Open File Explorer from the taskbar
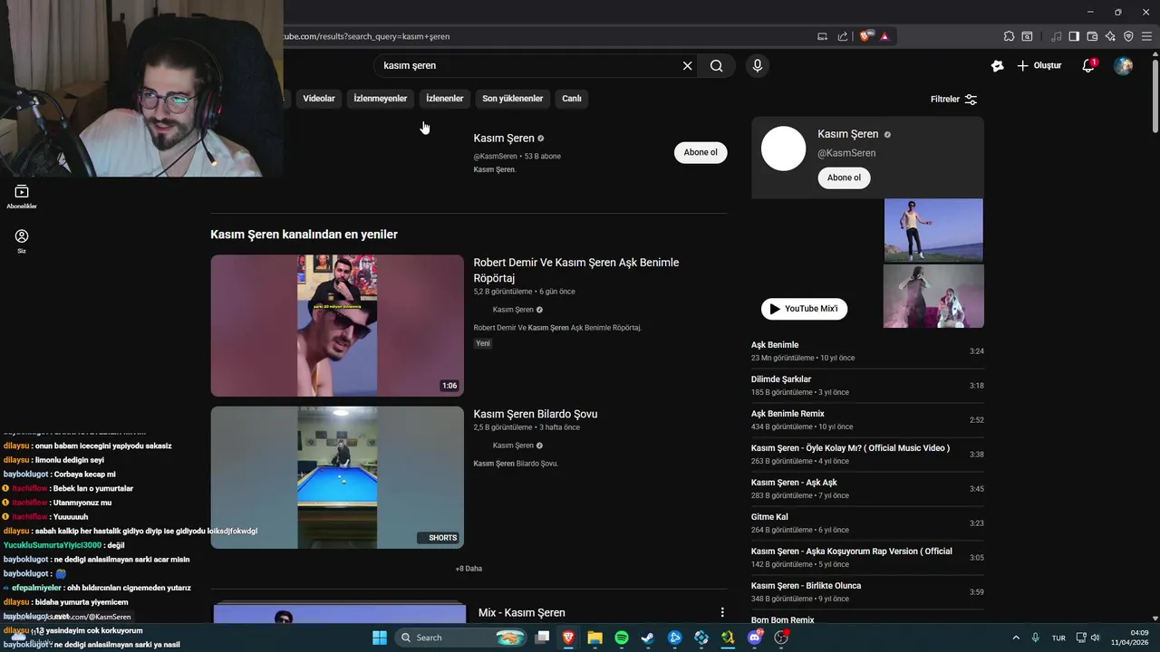1160x652 pixels. pyautogui.click(x=595, y=638)
